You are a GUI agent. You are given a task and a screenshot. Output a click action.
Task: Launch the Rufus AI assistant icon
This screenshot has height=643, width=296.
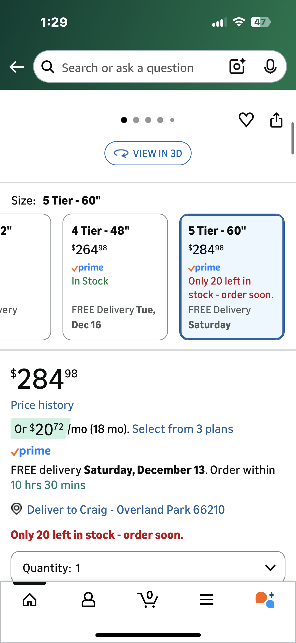coord(265,600)
